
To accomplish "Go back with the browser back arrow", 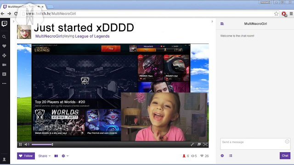I will tap(2, 14).
